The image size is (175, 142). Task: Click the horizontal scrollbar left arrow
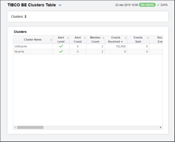[15, 127]
